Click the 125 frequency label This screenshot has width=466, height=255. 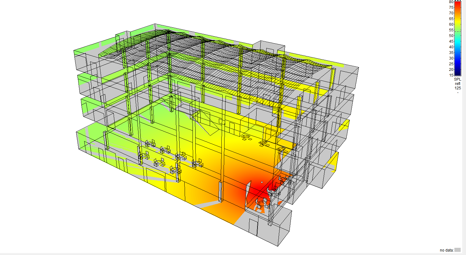click(x=458, y=88)
